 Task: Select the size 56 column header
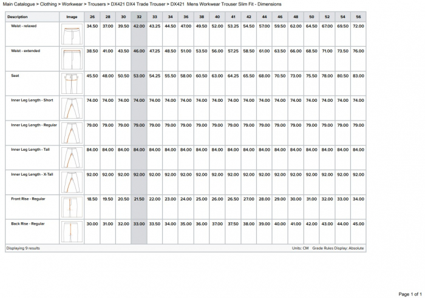[358, 17]
